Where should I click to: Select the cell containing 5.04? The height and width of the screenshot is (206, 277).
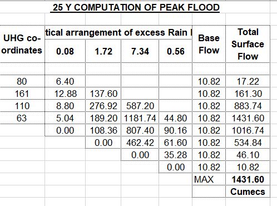tap(65, 118)
